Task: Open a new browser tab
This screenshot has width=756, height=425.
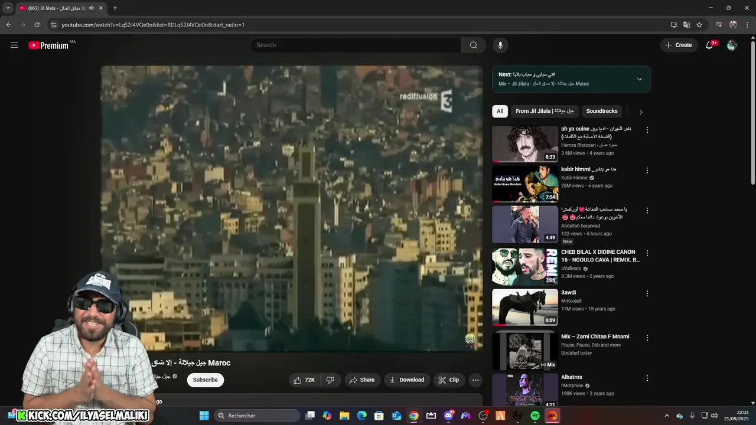Action: 115,8
